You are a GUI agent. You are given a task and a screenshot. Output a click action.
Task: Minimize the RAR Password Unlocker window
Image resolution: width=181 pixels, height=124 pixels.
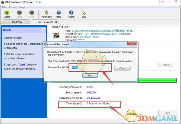(162, 2)
